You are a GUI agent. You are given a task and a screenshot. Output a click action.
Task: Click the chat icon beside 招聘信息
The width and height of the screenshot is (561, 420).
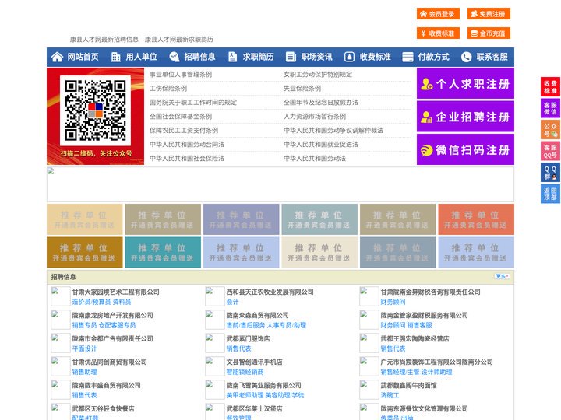tap(174, 57)
